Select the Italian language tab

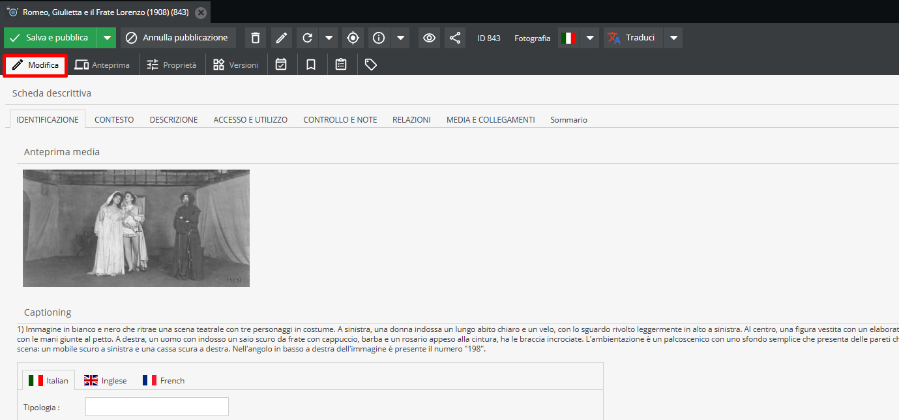point(49,380)
